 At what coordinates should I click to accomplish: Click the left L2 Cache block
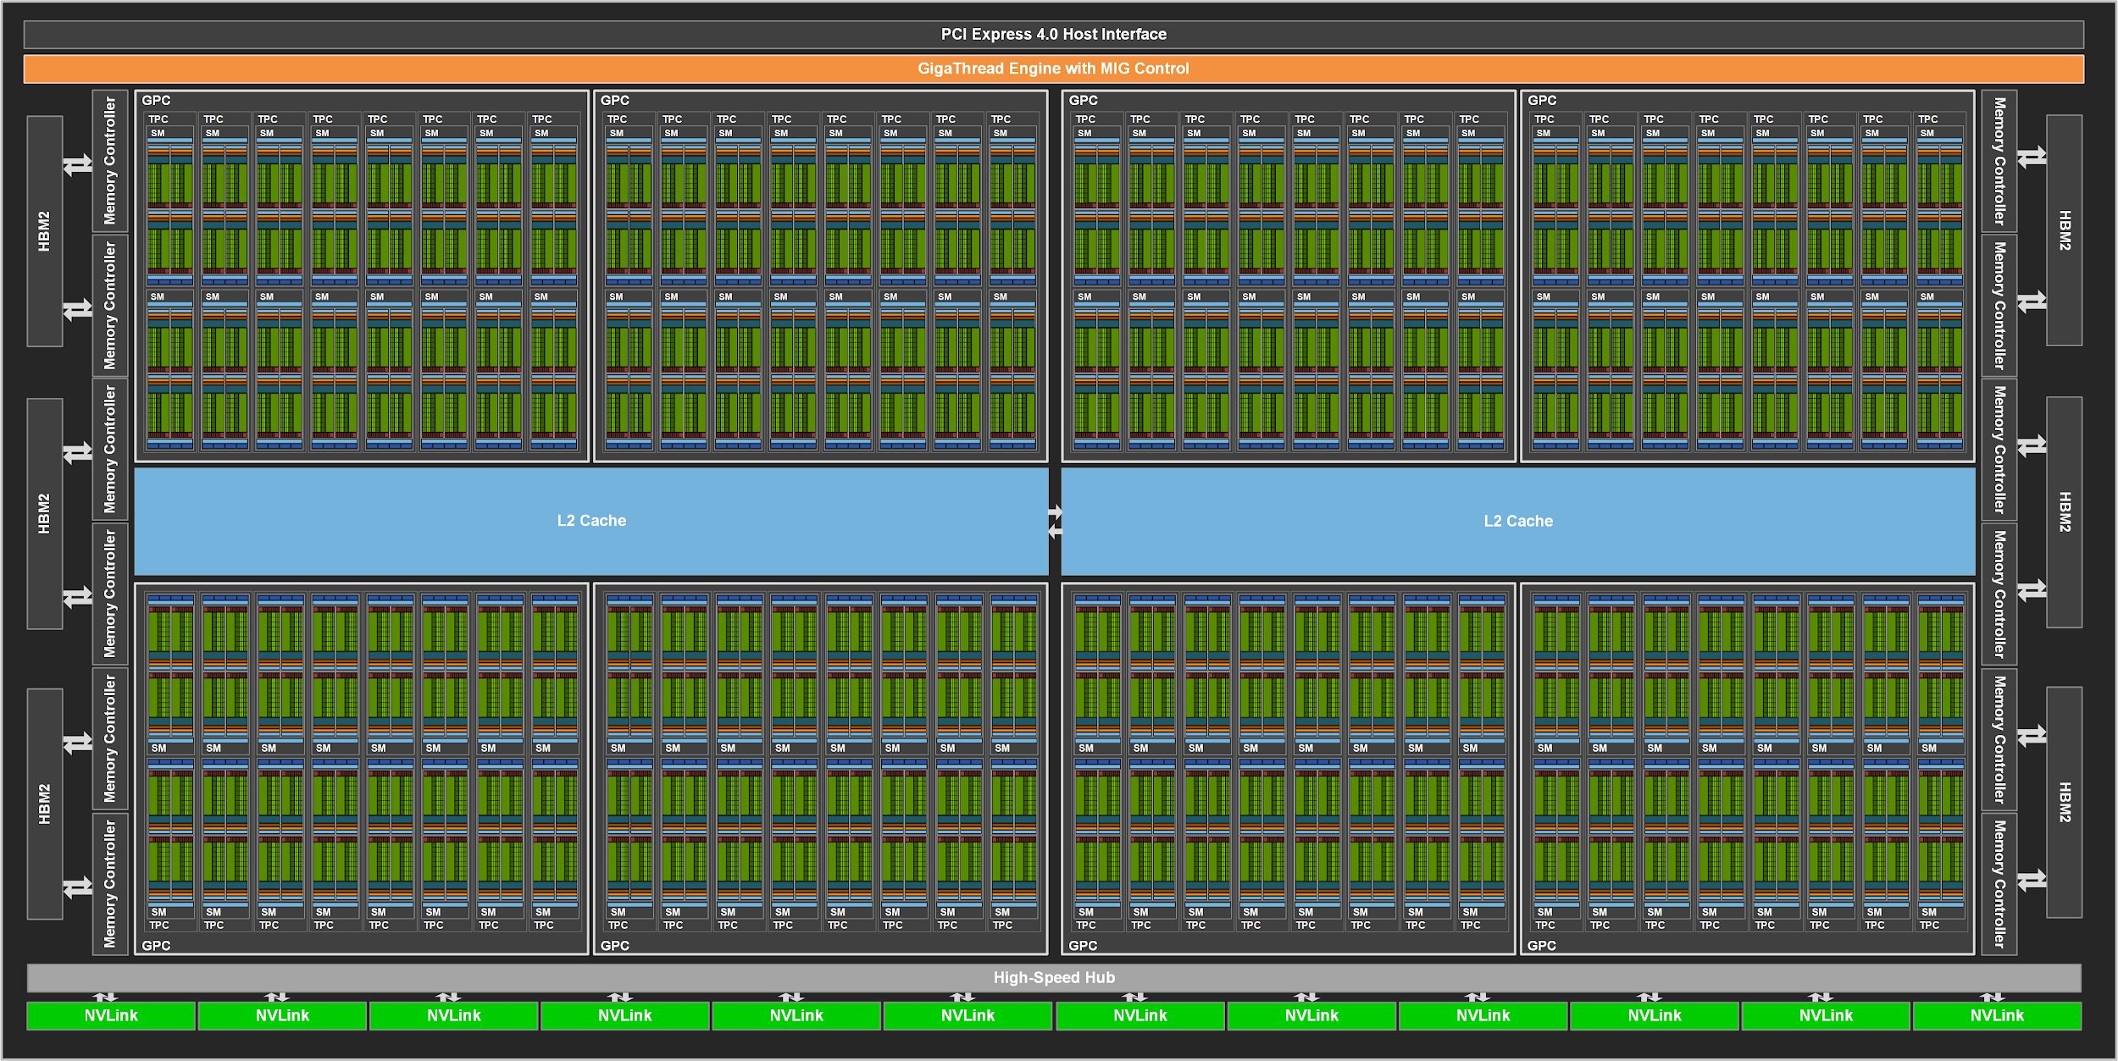[x=591, y=521]
